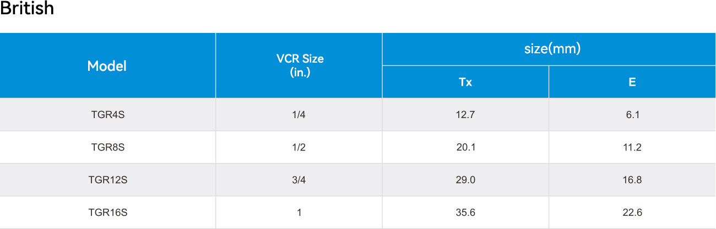Click the VCR Size (in.) header
The height and width of the screenshot is (229, 716).
[x=299, y=66]
